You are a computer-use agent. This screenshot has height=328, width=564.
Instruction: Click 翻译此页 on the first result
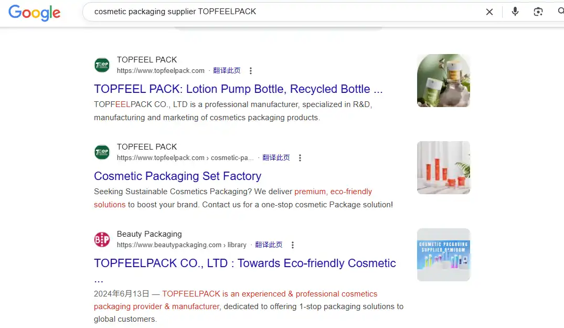click(x=227, y=70)
